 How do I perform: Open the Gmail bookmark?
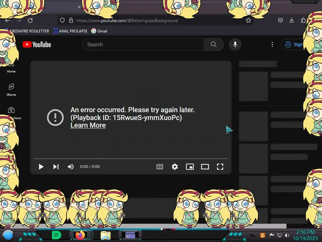click(99, 31)
